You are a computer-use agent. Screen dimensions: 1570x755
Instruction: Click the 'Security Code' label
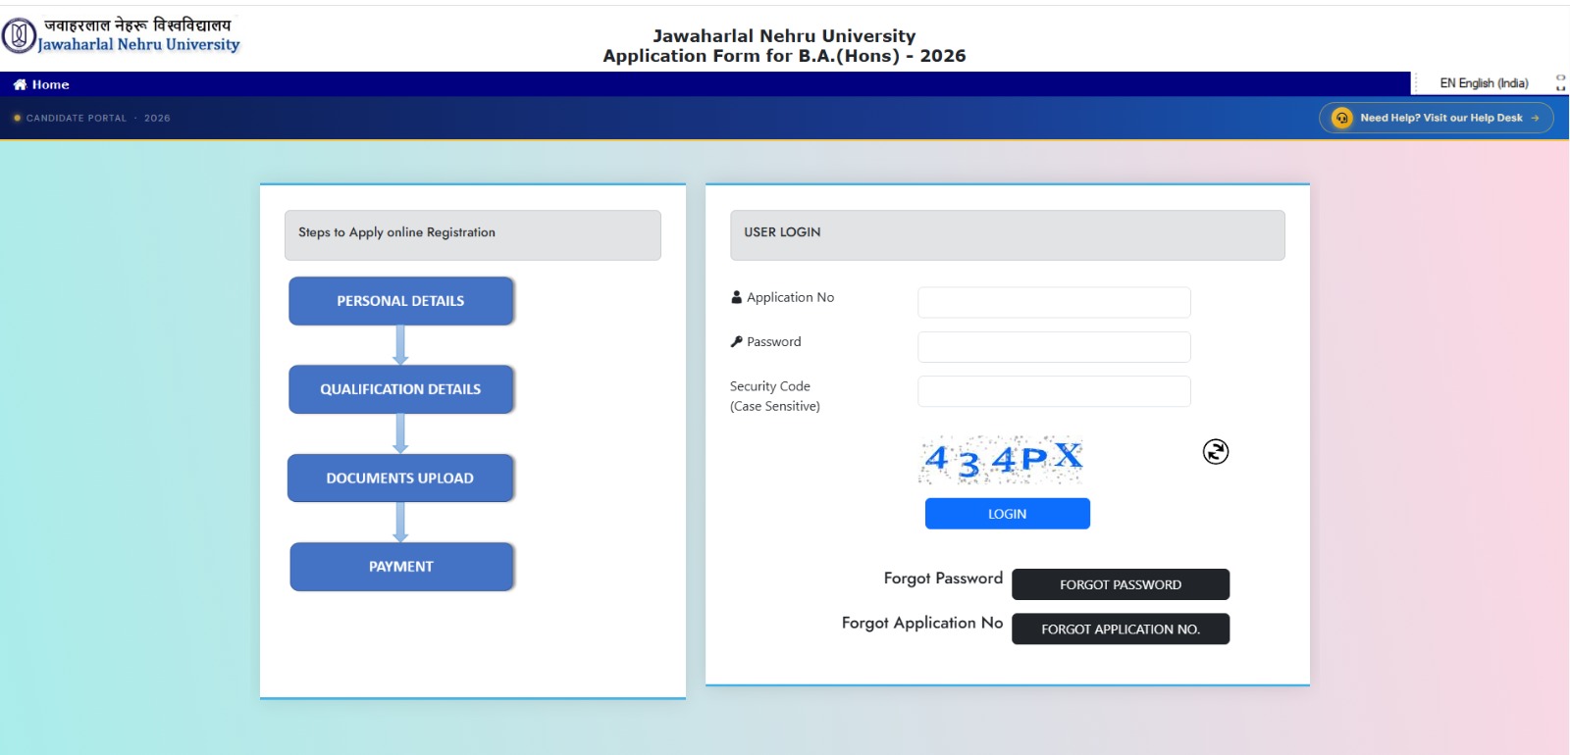770,386
